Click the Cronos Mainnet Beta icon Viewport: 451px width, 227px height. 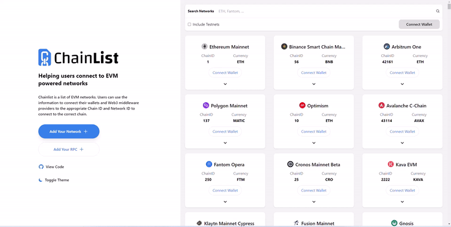[x=290, y=164]
